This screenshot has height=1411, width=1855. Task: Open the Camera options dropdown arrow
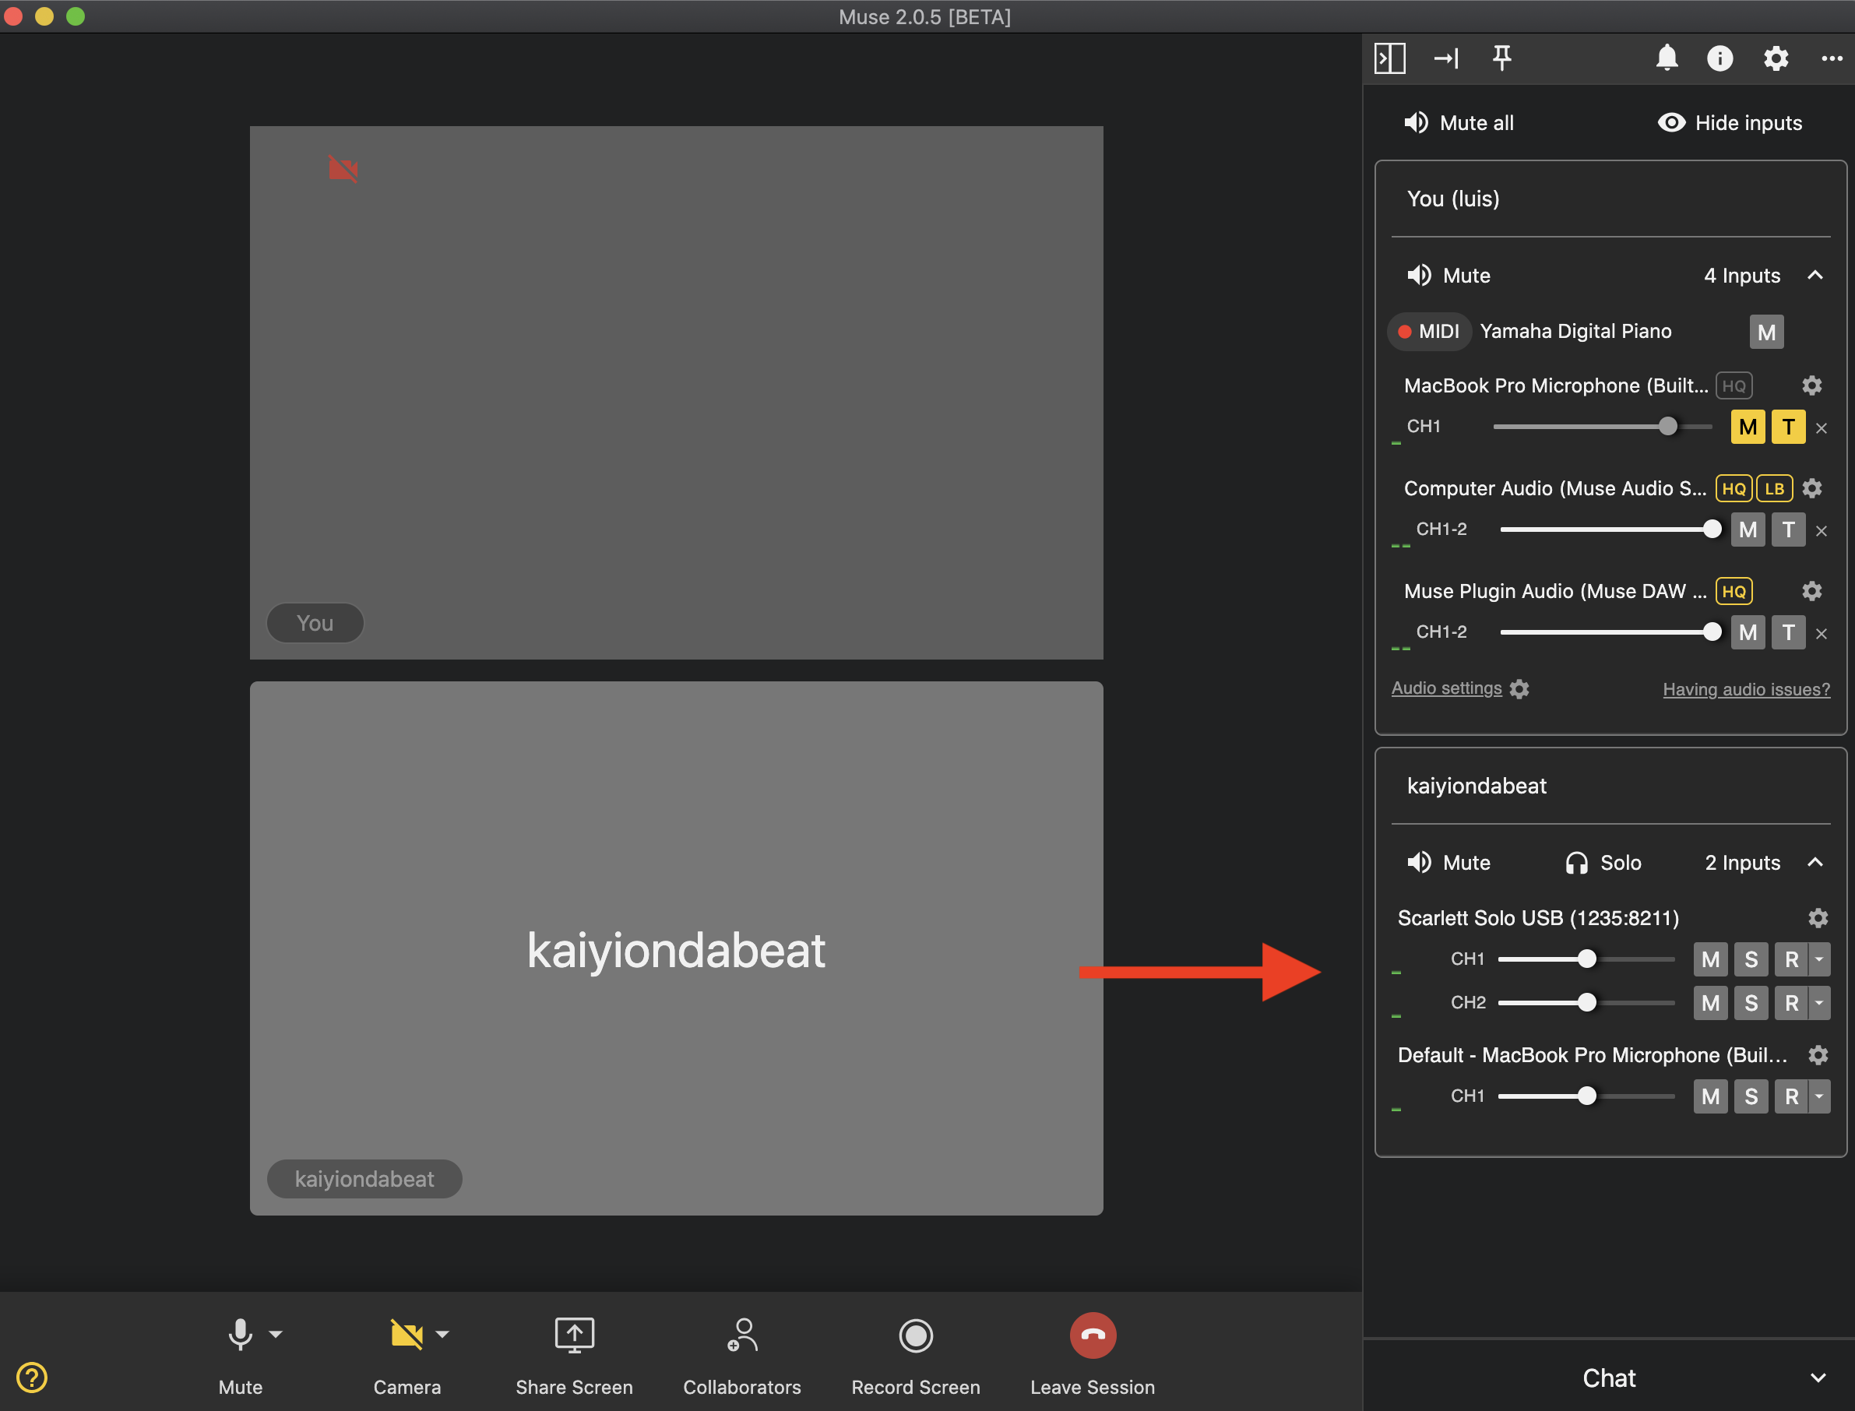point(442,1334)
